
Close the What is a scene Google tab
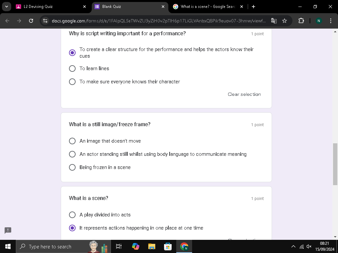242,7
